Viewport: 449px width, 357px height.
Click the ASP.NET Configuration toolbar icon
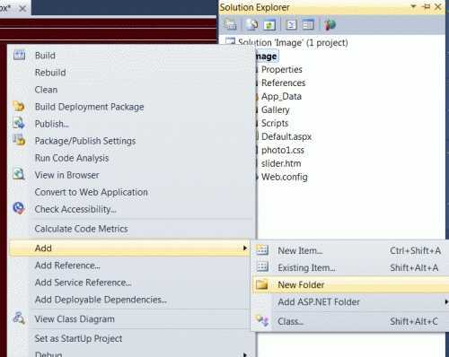point(330,24)
